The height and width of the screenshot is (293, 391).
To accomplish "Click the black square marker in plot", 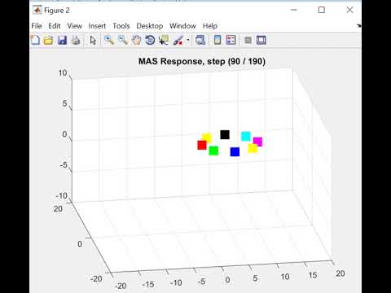I will pos(225,134).
